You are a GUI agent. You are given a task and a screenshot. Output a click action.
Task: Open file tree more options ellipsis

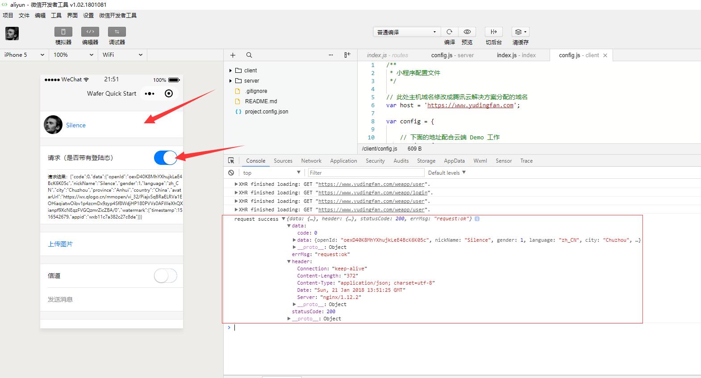[331, 55]
